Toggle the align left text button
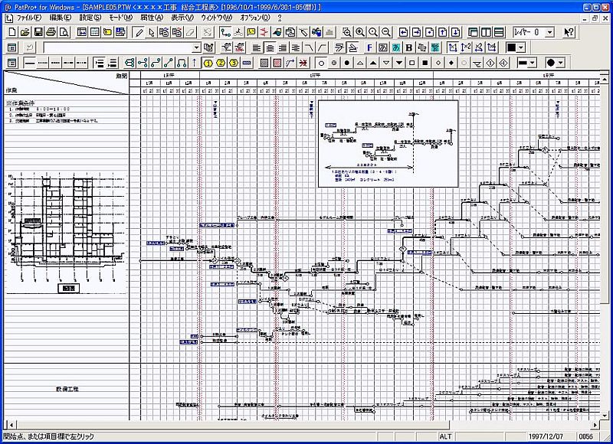This screenshot has height=444, width=613. (256, 47)
